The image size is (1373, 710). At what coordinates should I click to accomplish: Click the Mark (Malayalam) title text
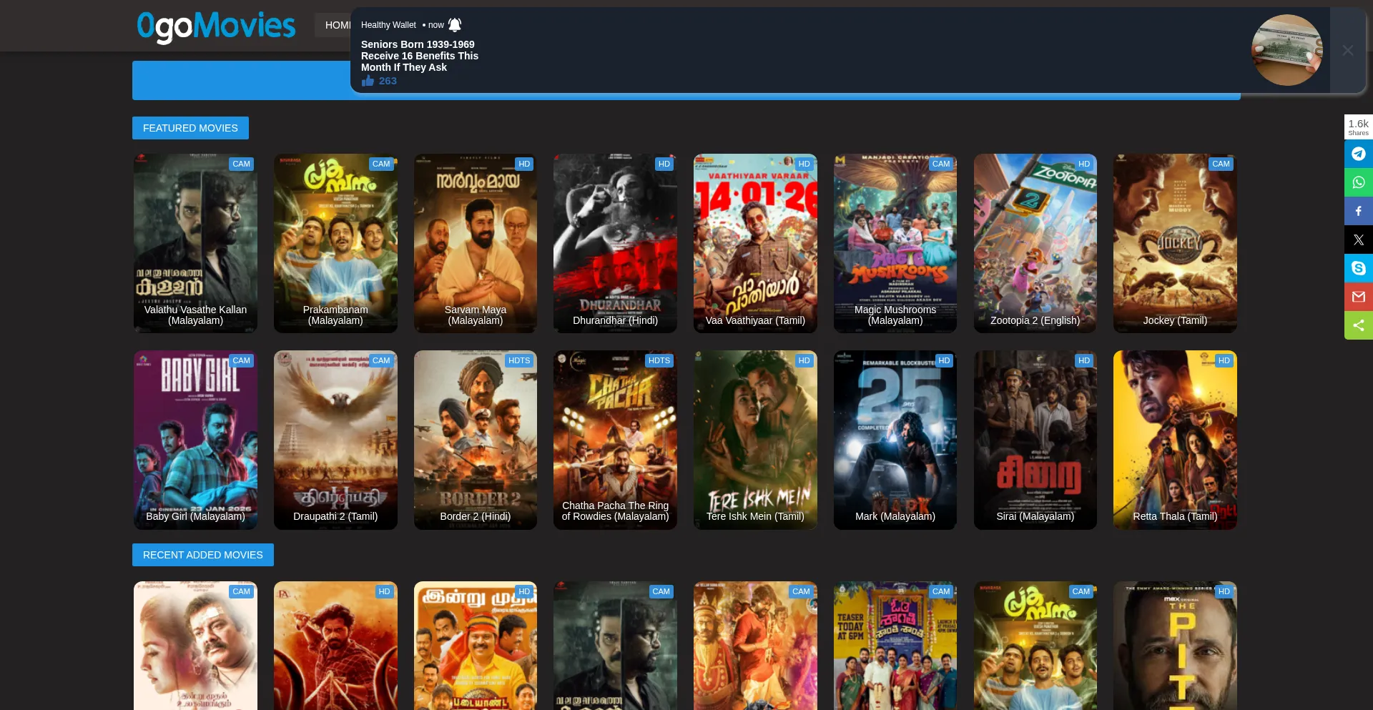tap(895, 516)
